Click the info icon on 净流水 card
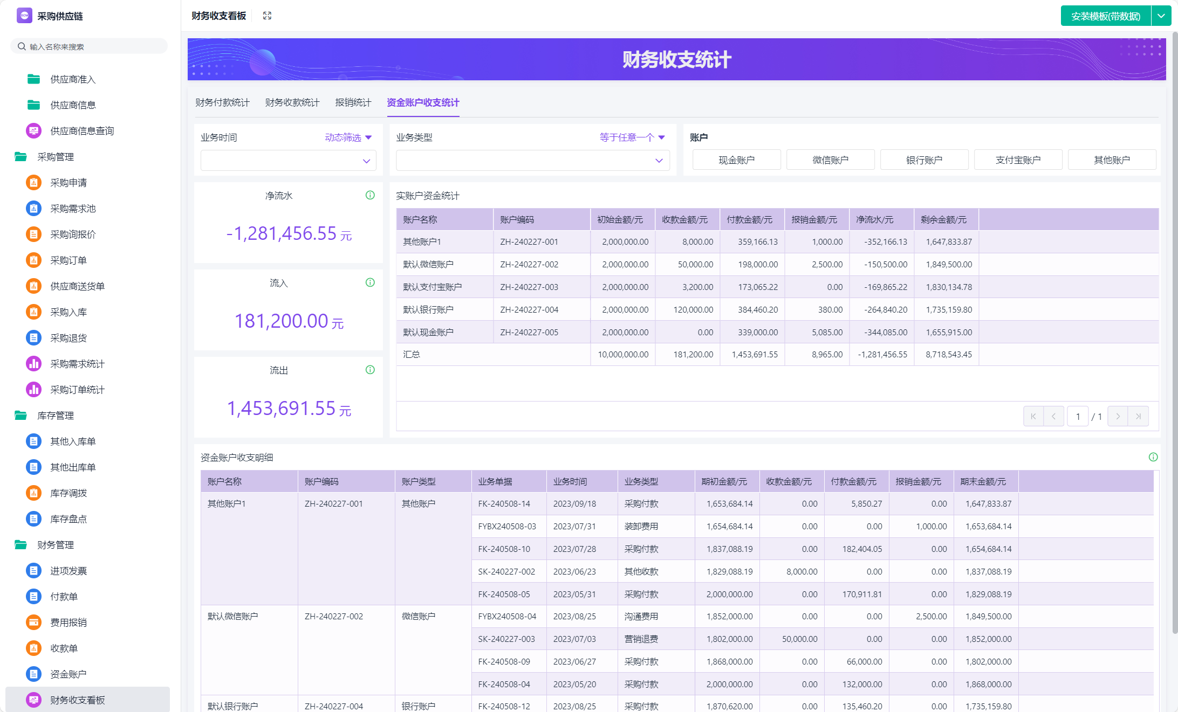Viewport: 1178px width, 712px height. point(370,195)
